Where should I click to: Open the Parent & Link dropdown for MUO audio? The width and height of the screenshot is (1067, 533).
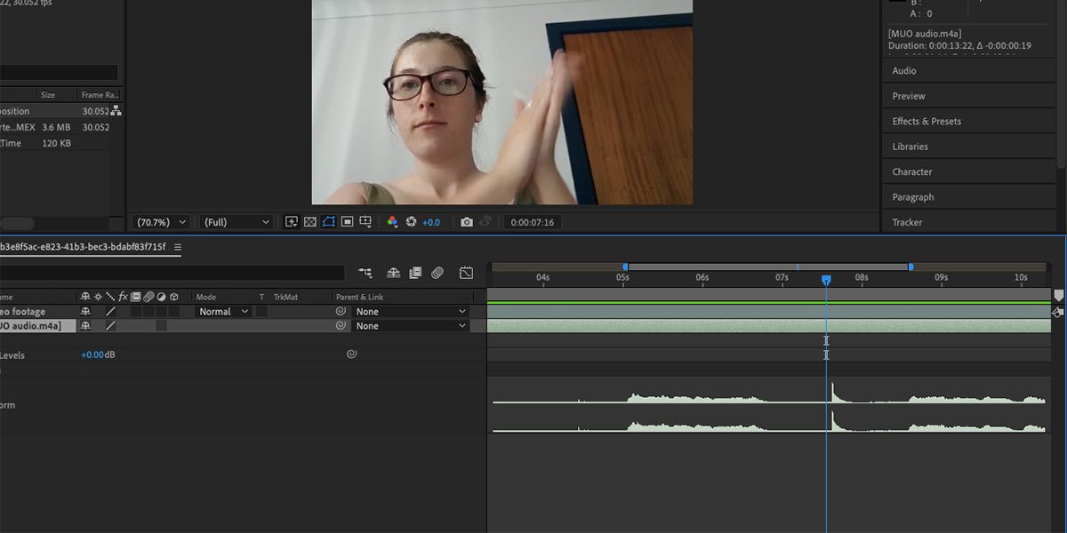tap(411, 325)
